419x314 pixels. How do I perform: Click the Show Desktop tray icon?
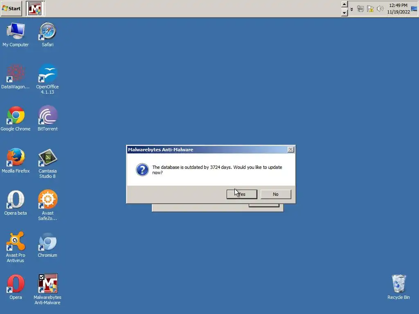[x=414, y=9]
